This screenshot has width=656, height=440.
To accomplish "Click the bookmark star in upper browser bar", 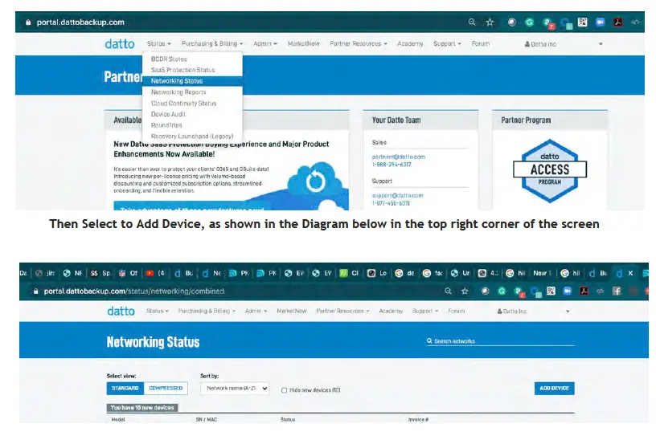I will click(x=490, y=22).
